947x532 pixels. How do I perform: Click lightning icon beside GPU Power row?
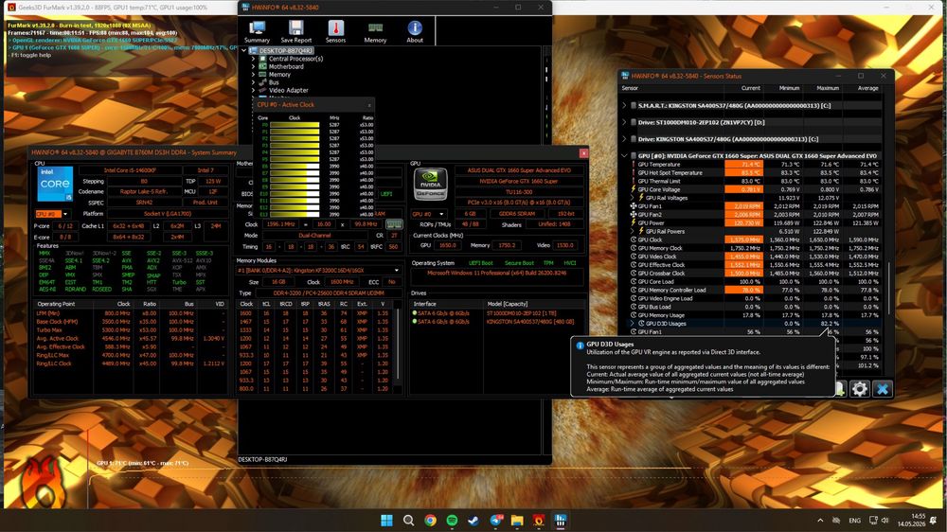[634, 222]
